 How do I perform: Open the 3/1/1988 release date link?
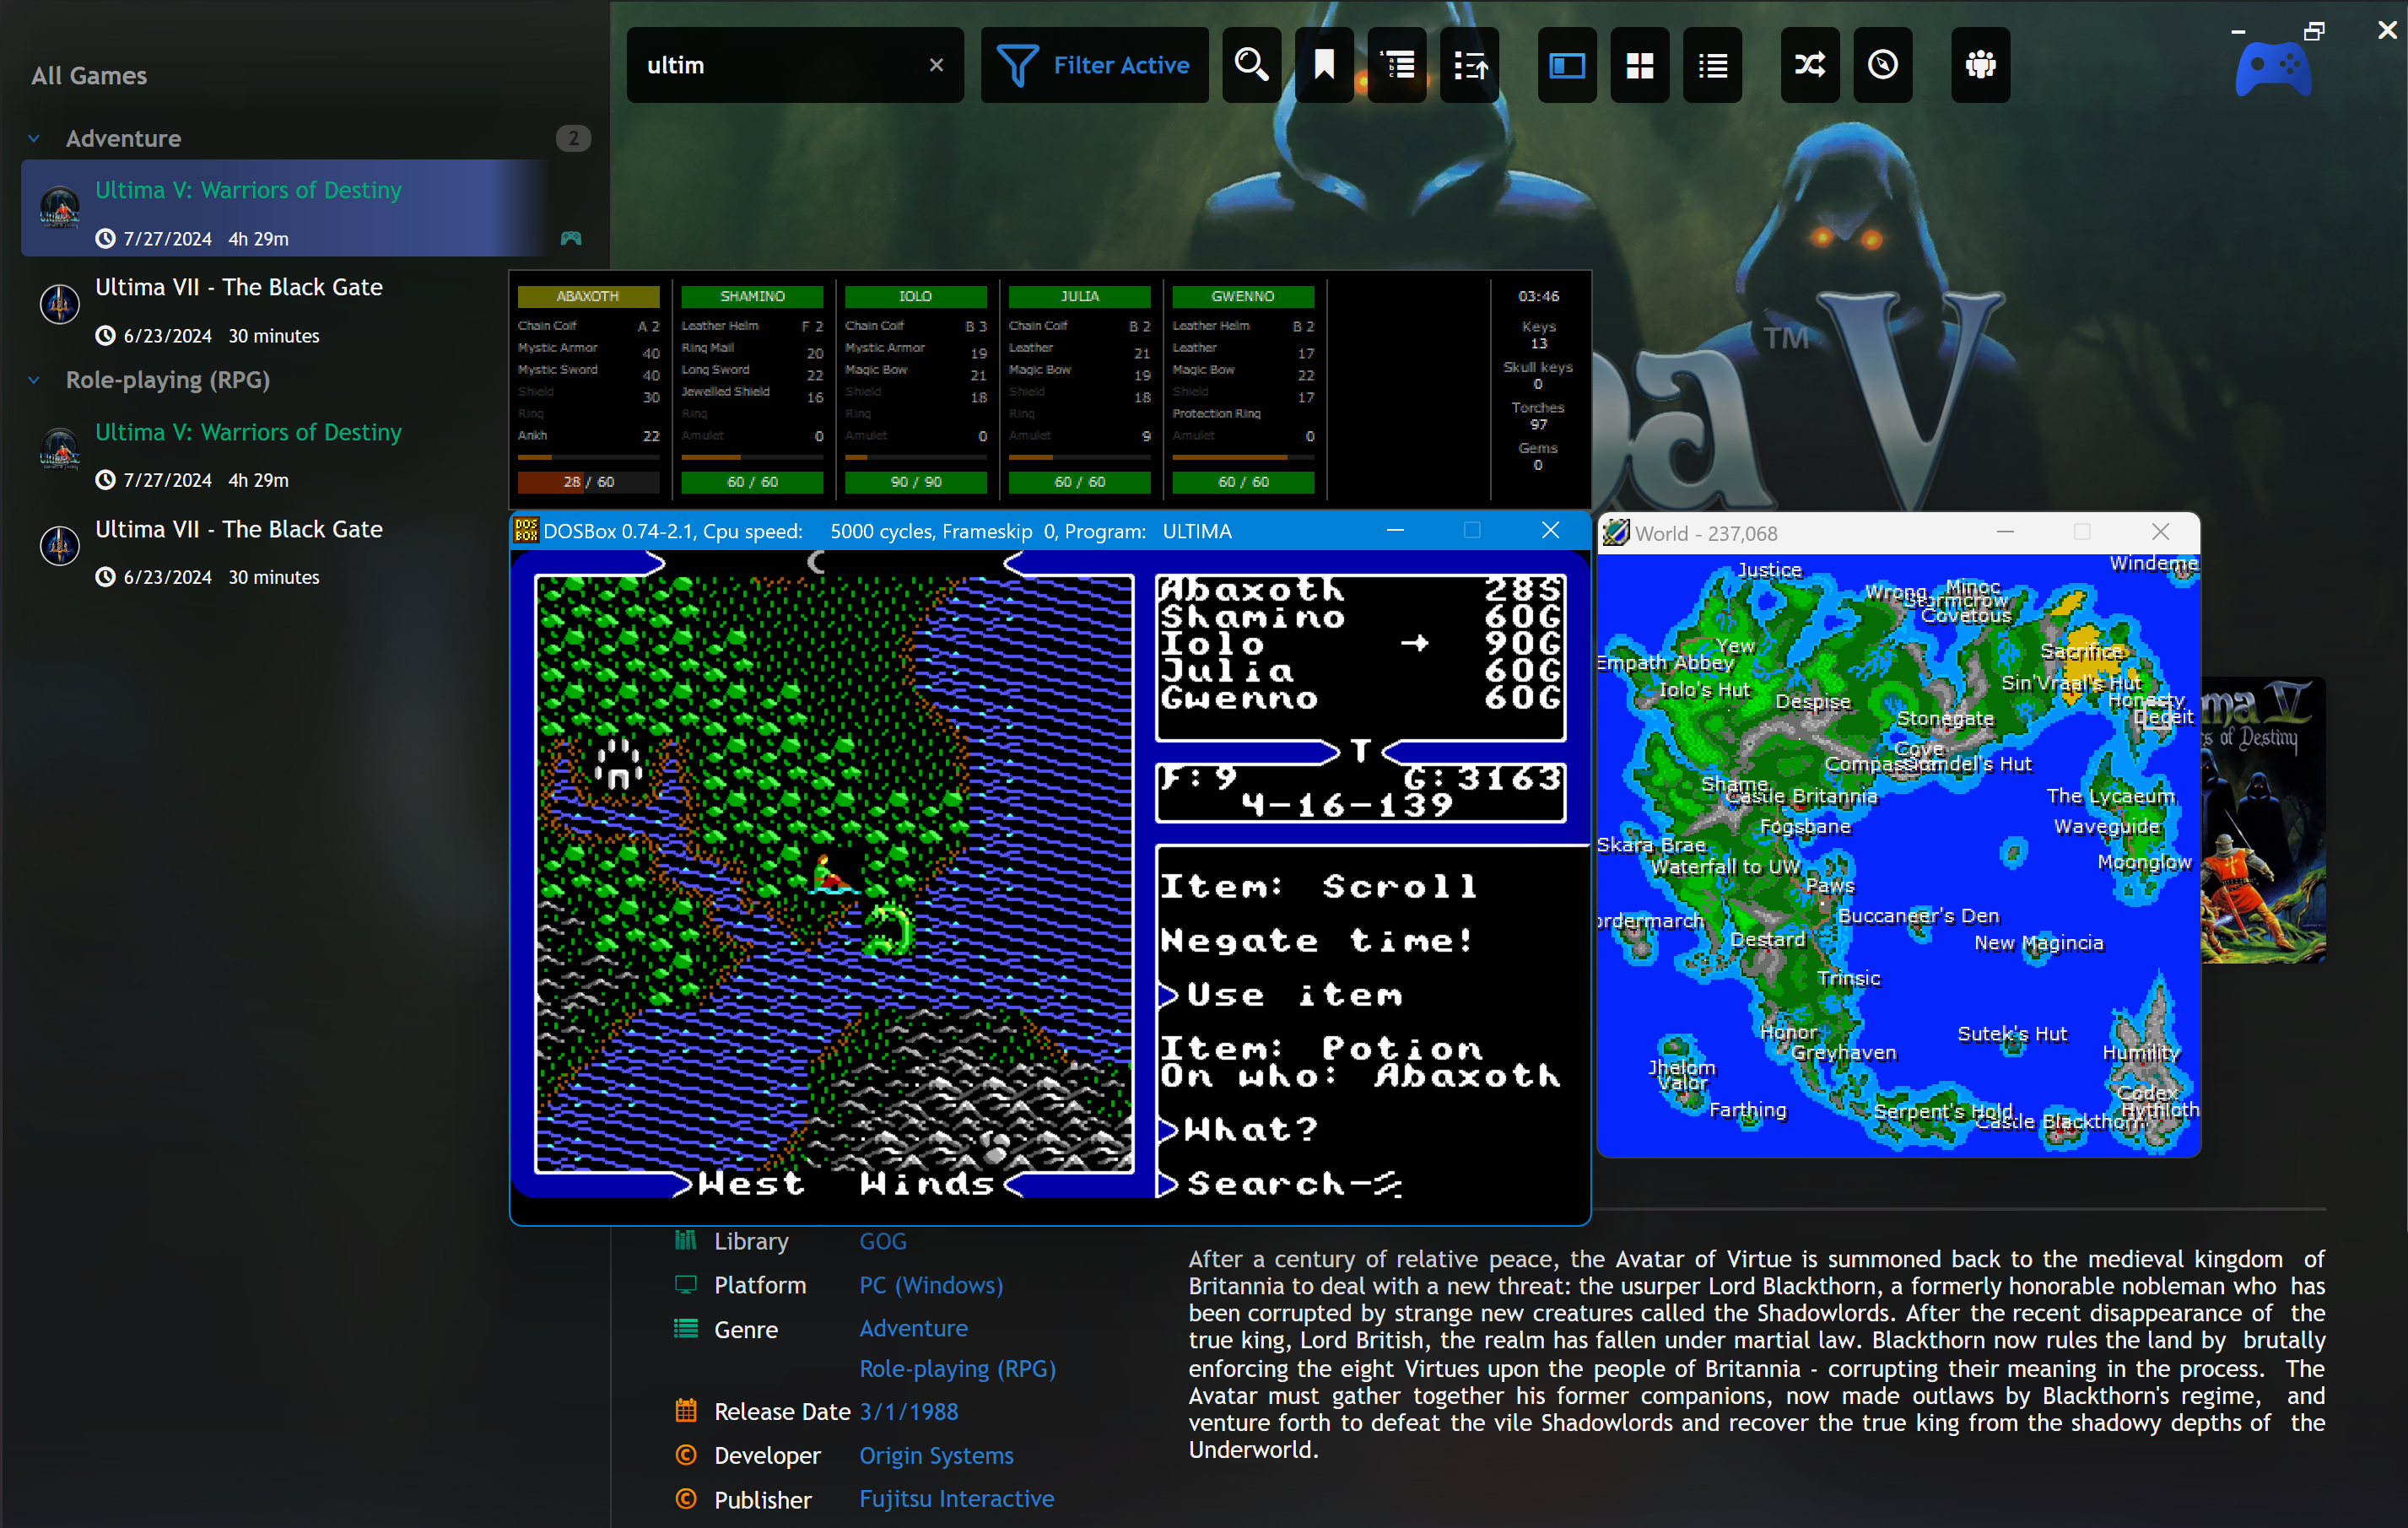(x=908, y=1411)
